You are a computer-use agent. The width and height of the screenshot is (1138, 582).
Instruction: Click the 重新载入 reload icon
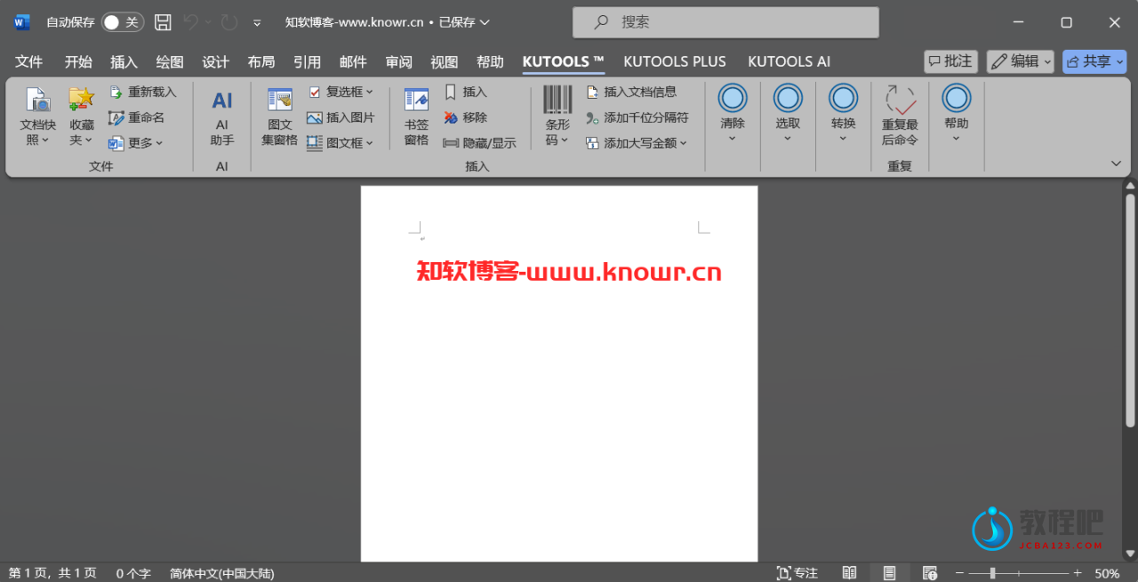(x=116, y=92)
